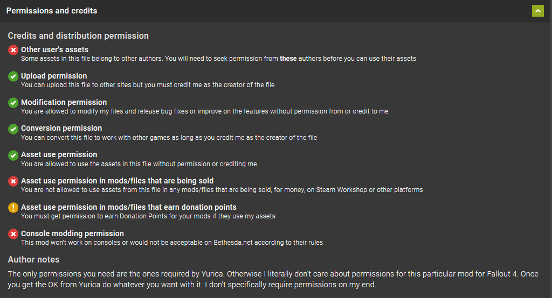Image resolution: width=552 pixels, height=298 pixels.
Task: Click the Modification permission heading text
Action: [x=64, y=102]
